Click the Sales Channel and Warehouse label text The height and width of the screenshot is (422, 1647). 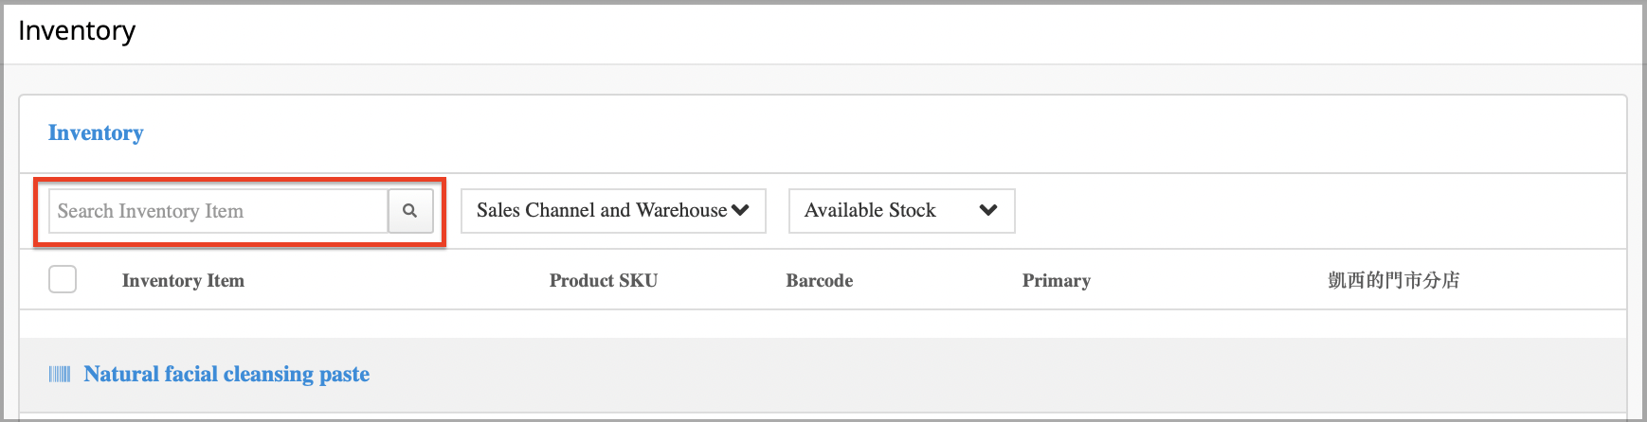[602, 210]
